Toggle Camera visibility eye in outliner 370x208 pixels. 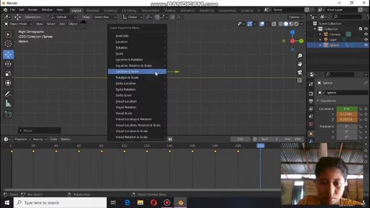tap(366, 34)
